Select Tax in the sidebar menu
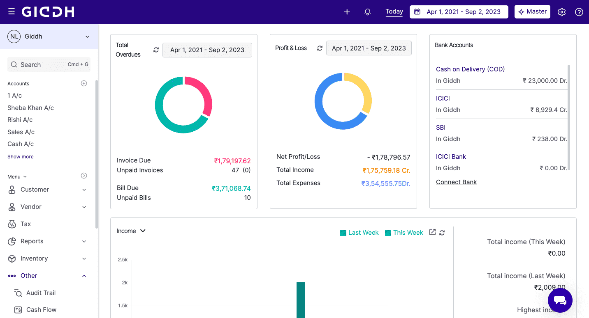The image size is (589, 318). coord(26,224)
